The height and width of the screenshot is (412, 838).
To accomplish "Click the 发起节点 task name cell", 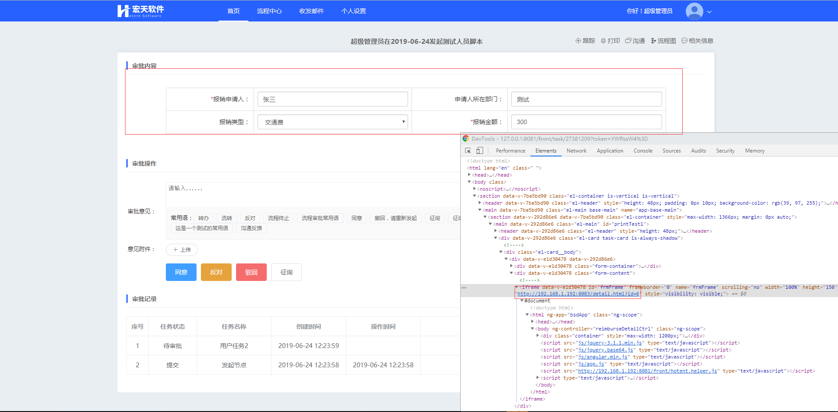I will pyautogui.click(x=234, y=365).
